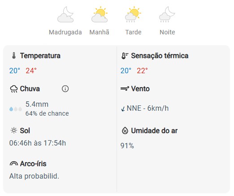
Task: Click the rainbow icon beside Arco-íris
Action: click(14, 163)
